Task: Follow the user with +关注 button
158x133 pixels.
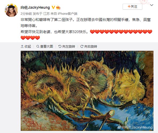Action: pyautogui.click(x=133, y=7)
